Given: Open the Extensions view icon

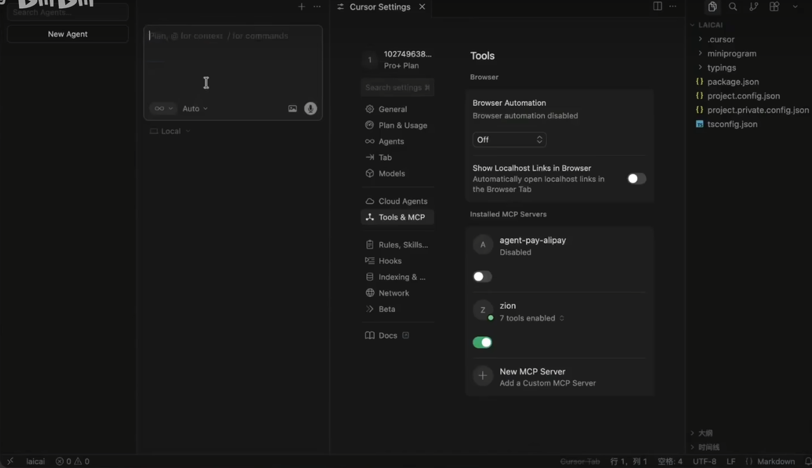Looking at the screenshot, I should click(774, 6).
